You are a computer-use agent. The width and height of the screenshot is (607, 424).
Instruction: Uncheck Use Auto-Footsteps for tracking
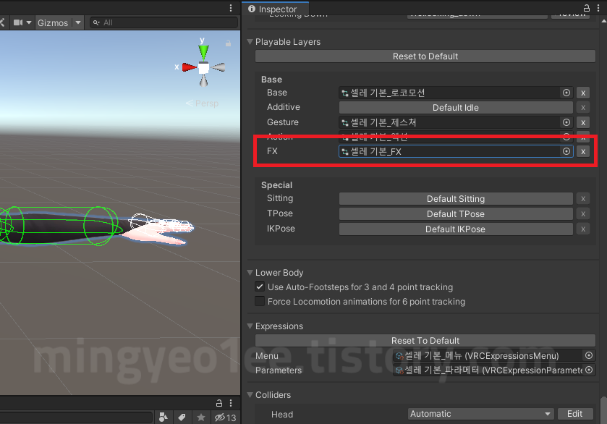click(x=260, y=287)
